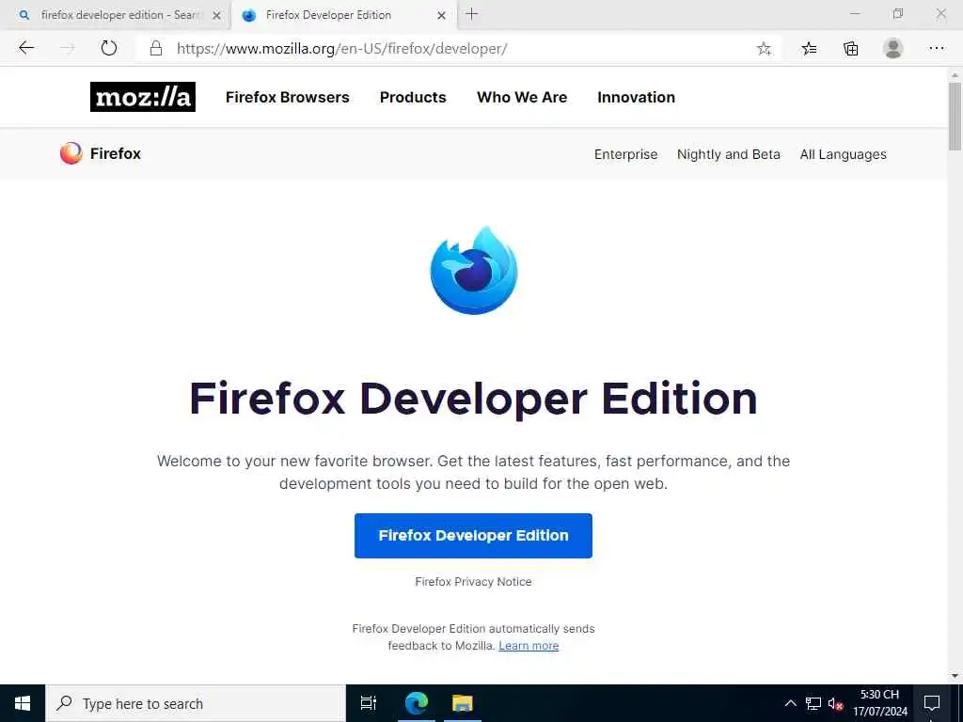
Task: Open the Favorites list icon
Action: click(809, 49)
